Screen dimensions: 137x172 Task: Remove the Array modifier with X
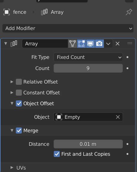118,44
